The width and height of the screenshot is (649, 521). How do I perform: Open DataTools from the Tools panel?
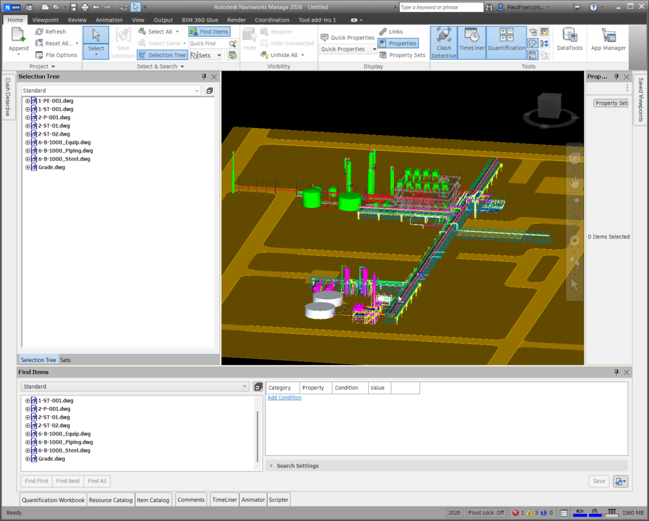570,40
